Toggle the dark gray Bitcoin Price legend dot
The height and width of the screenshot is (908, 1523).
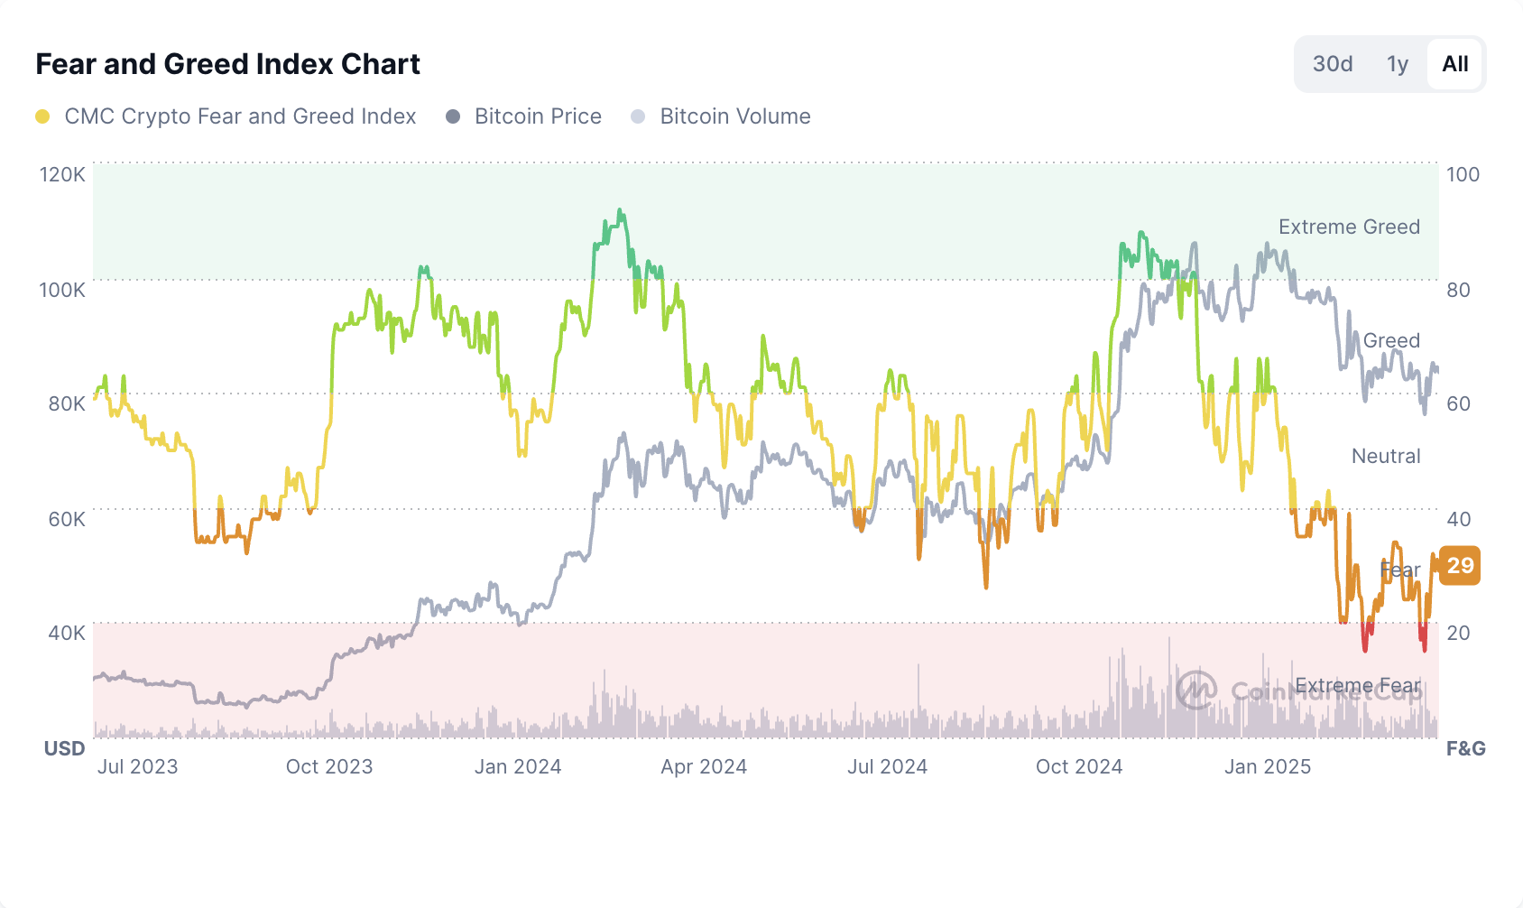(453, 116)
